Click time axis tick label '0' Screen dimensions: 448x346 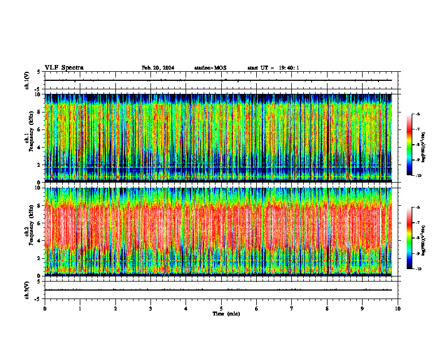coord(45,309)
